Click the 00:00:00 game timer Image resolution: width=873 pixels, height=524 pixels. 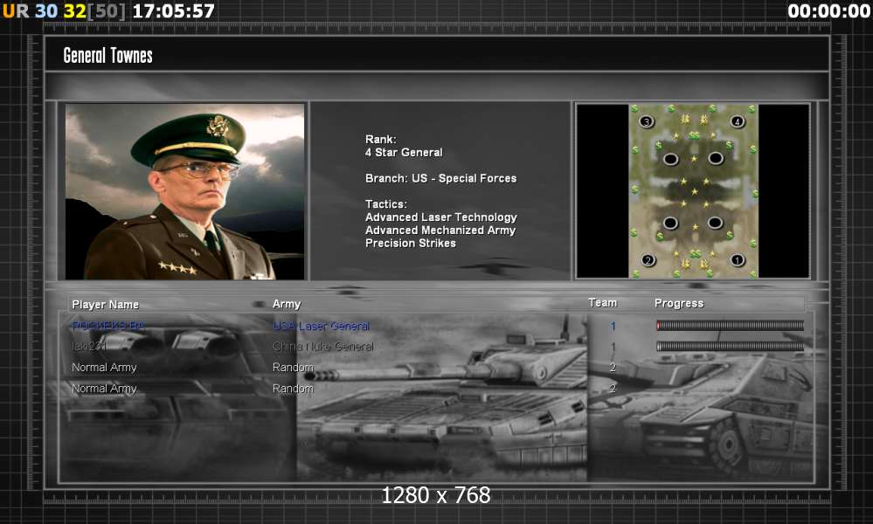click(x=829, y=10)
